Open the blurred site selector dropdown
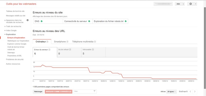The image size is (206, 96). tap(163, 4)
